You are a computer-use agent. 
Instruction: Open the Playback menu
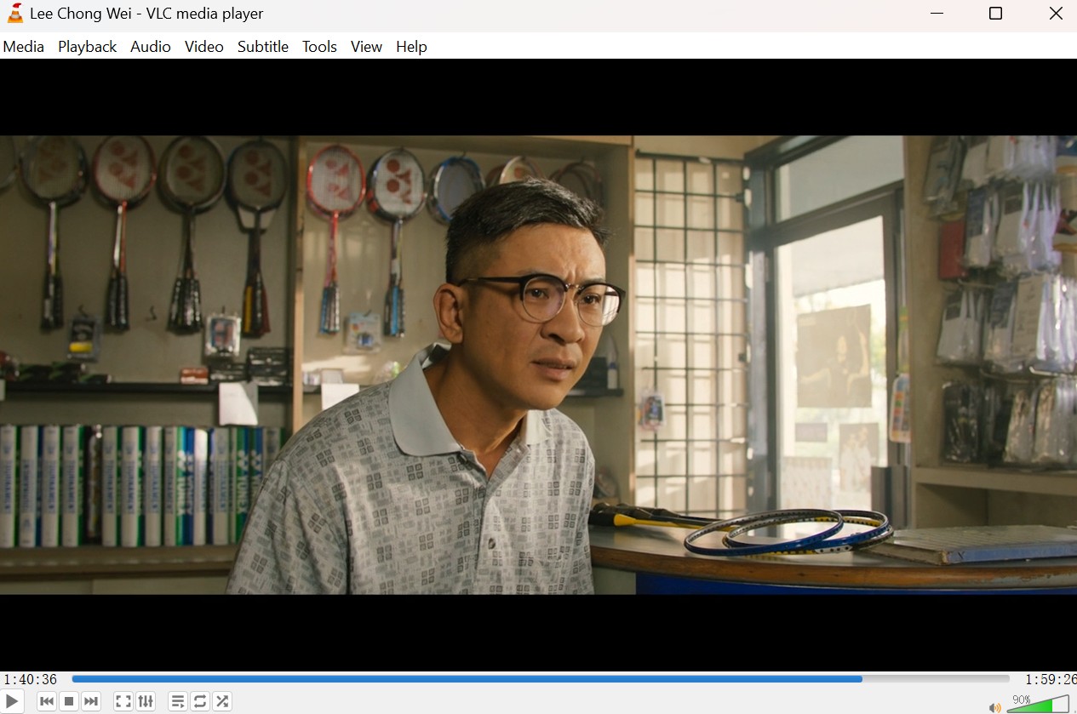(x=88, y=47)
